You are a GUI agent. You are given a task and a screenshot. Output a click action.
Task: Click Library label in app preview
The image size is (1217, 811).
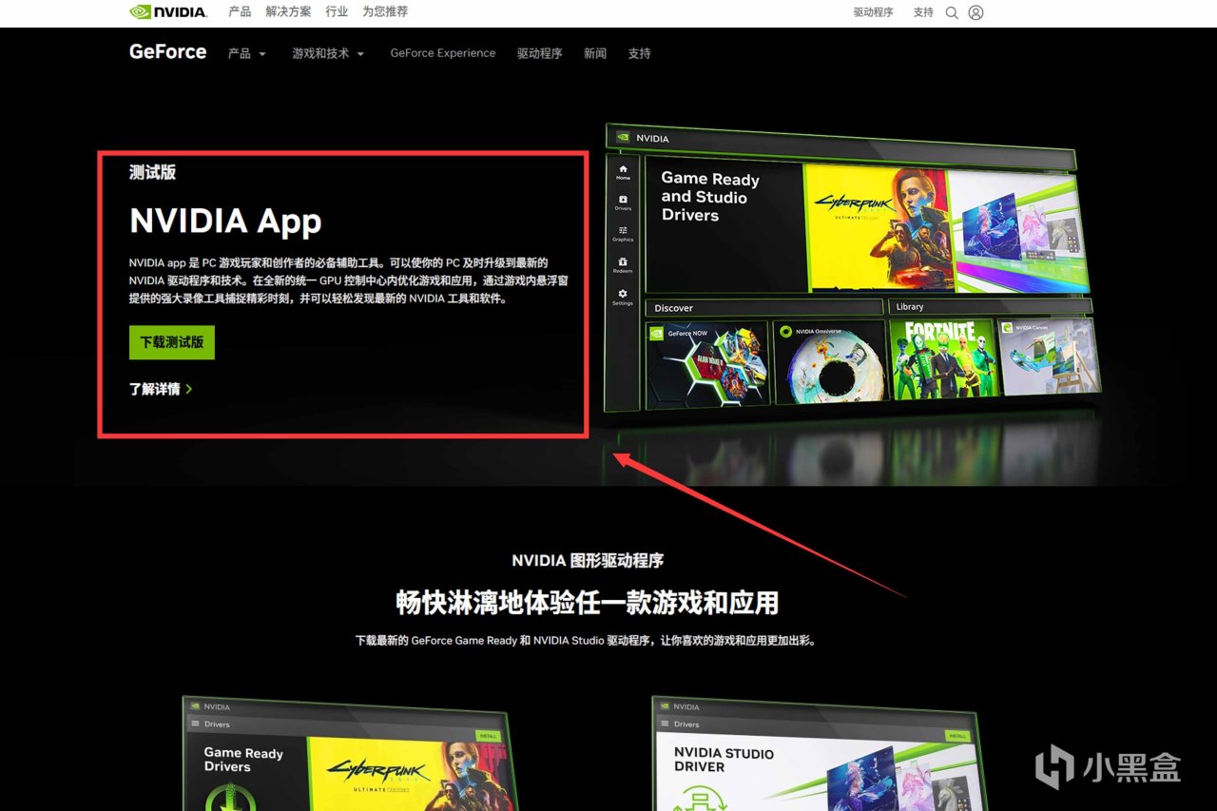[910, 307]
